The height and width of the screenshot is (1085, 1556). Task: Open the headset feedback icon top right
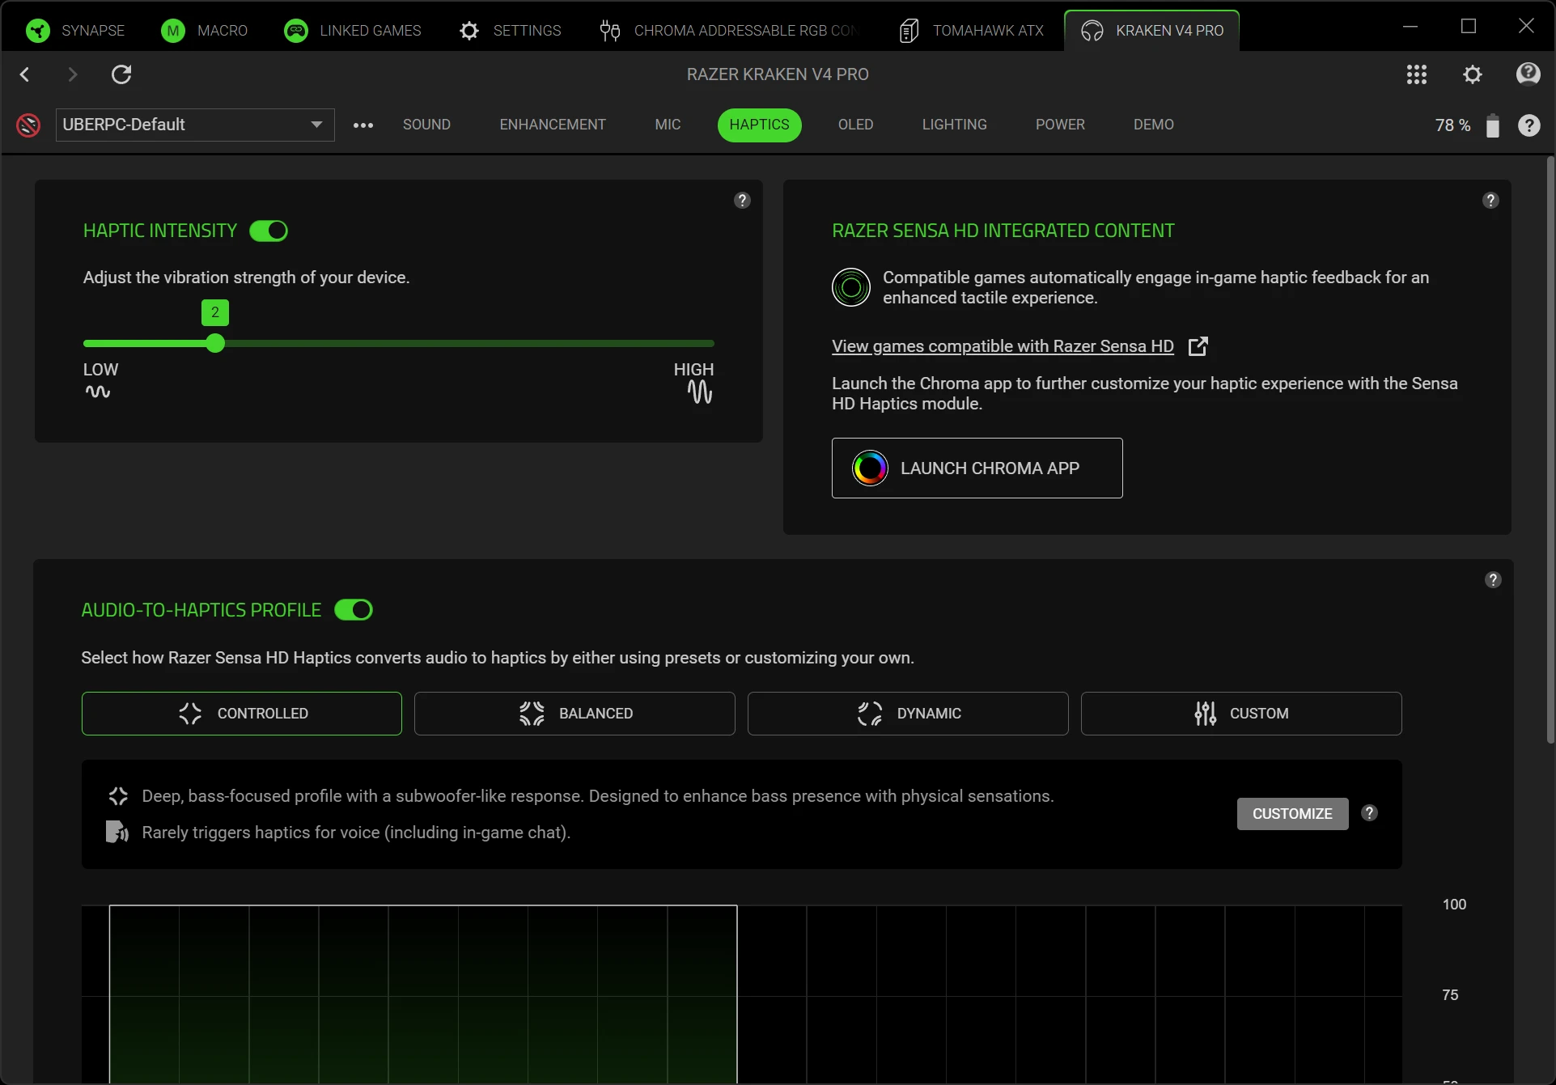click(1528, 74)
